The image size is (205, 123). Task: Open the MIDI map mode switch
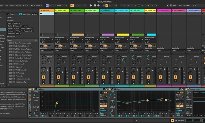(x=180, y=5)
